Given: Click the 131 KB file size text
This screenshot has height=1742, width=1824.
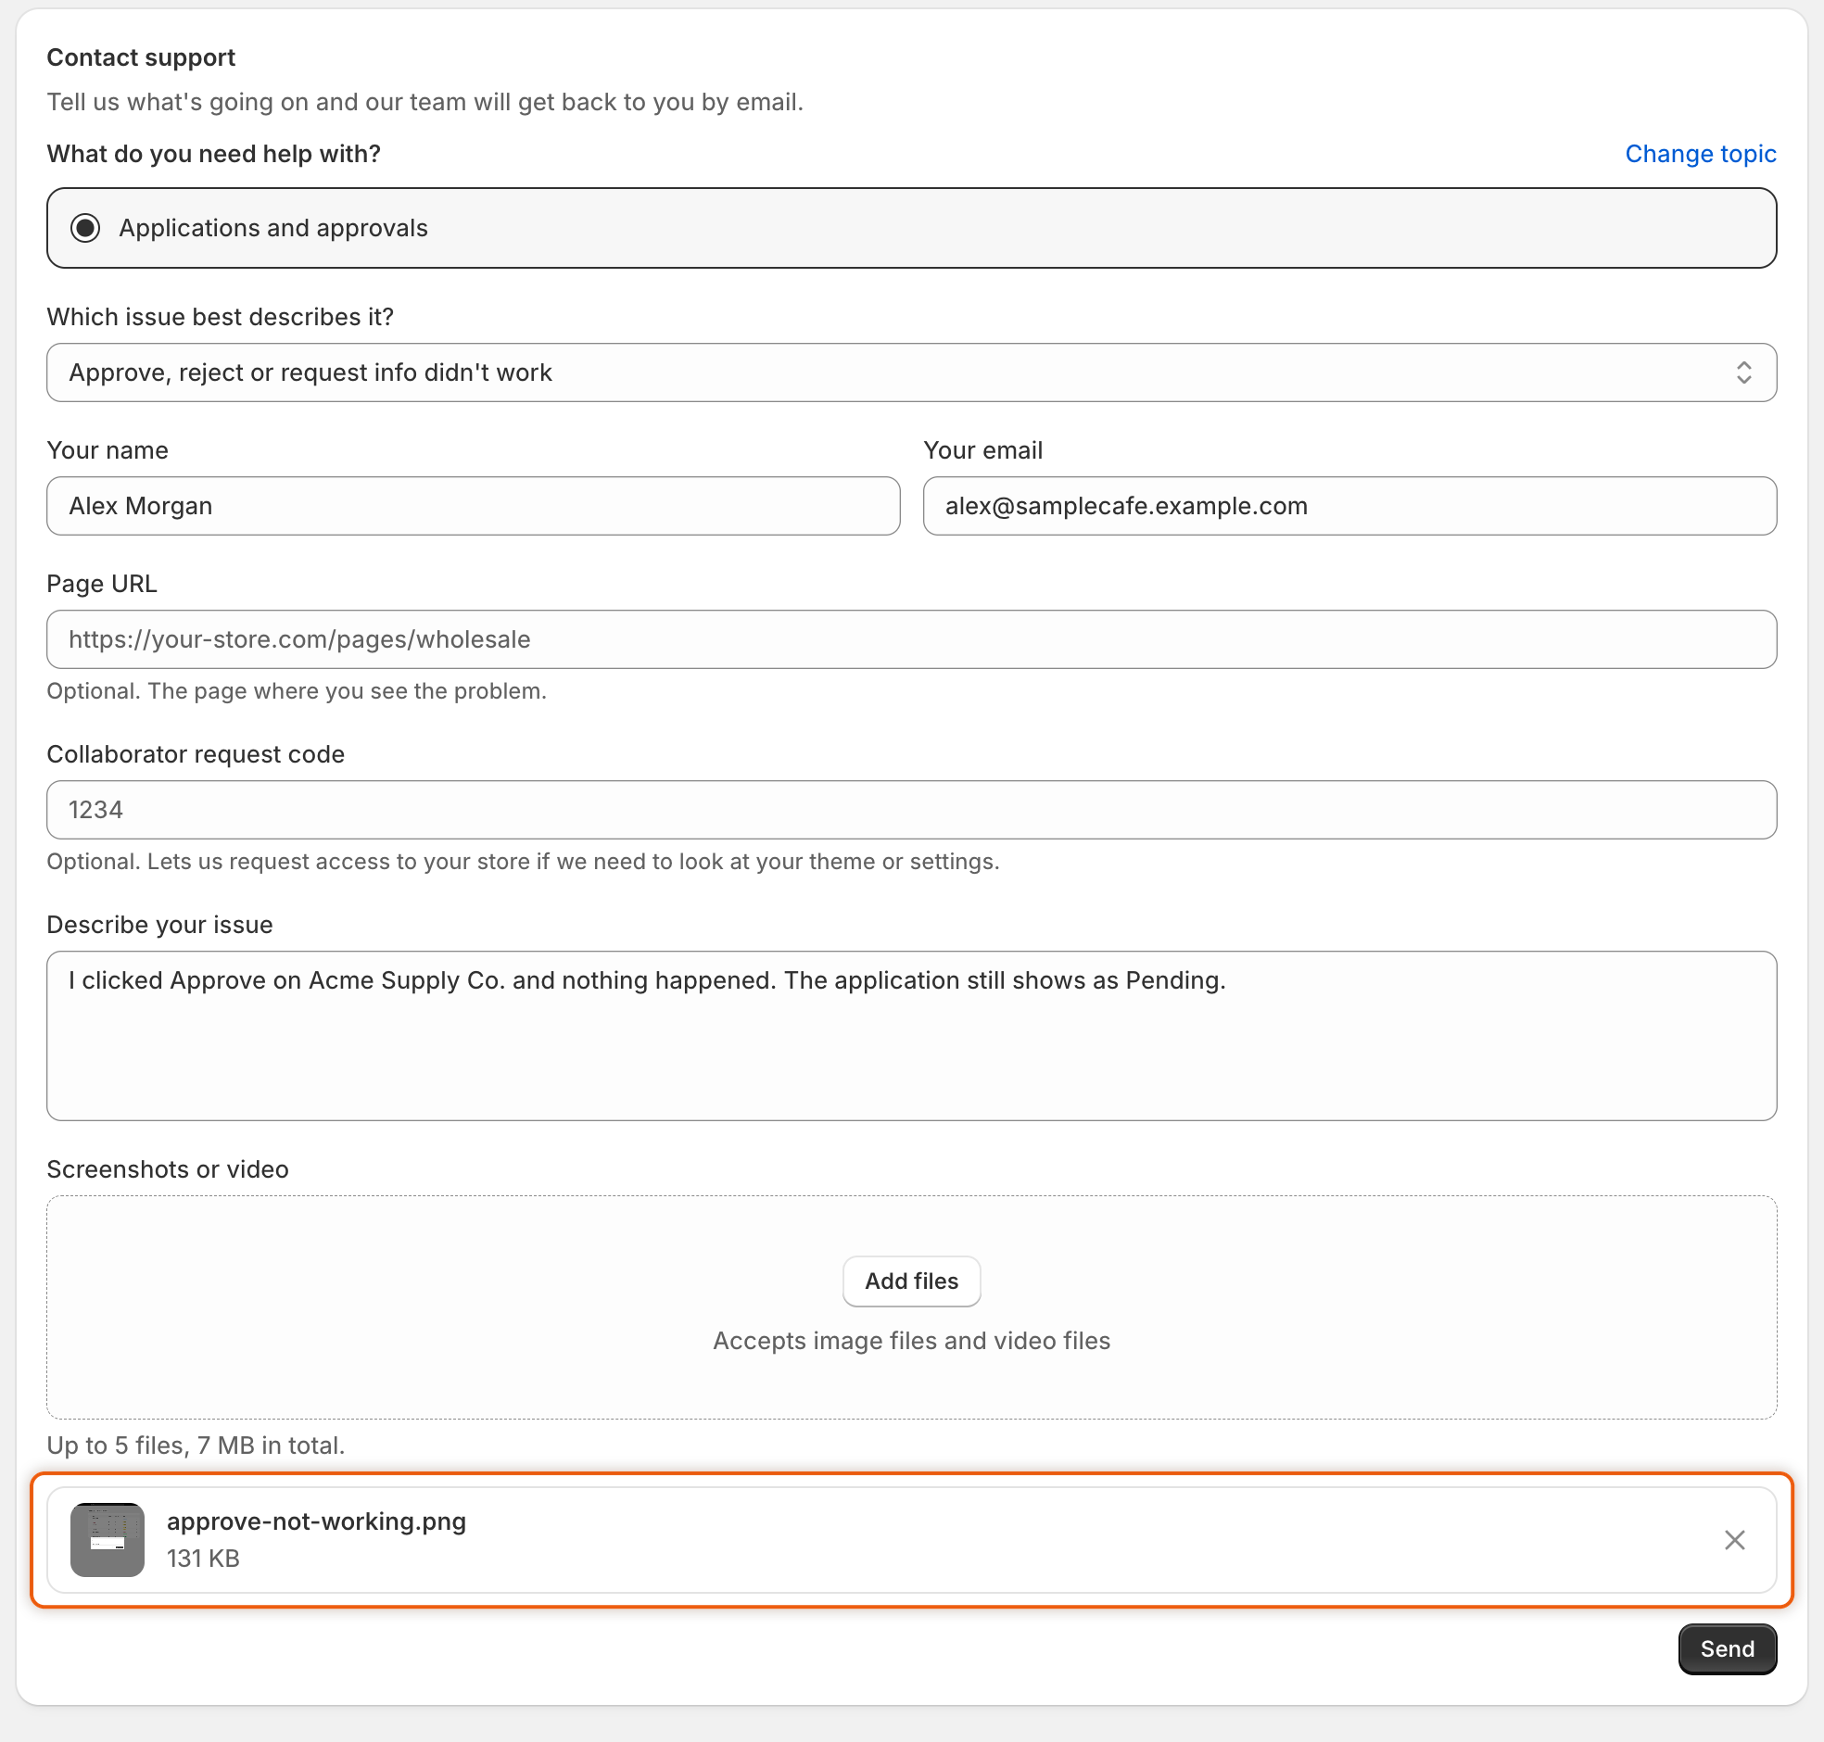Looking at the screenshot, I should pyautogui.click(x=203, y=1559).
